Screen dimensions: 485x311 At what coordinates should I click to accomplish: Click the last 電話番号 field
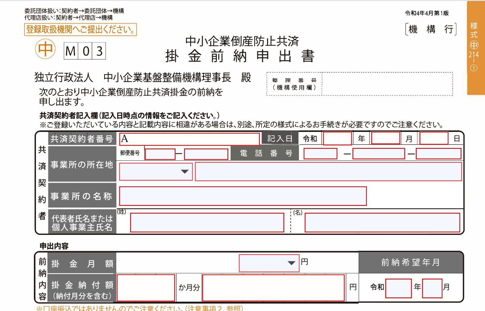point(438,154)
